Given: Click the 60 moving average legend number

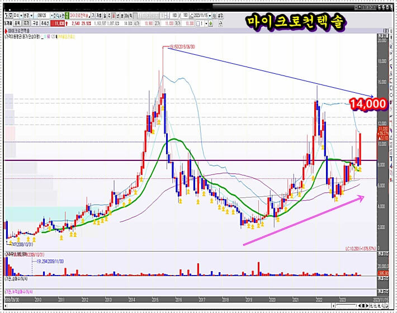Looking at the screenshot, I should point(49,37).
